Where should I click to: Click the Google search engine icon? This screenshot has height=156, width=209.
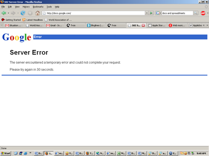tap(158, 13)
